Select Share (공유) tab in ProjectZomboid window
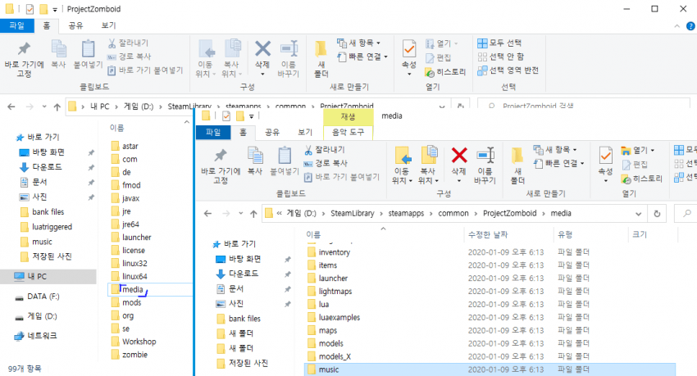Viewport: 697px width, 376px height. (x=75, y=25)
